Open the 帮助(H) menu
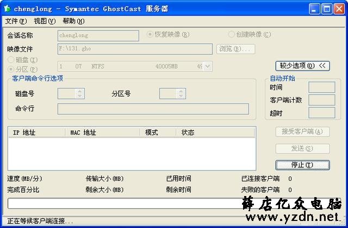348x228 pixels. point(73,21)
